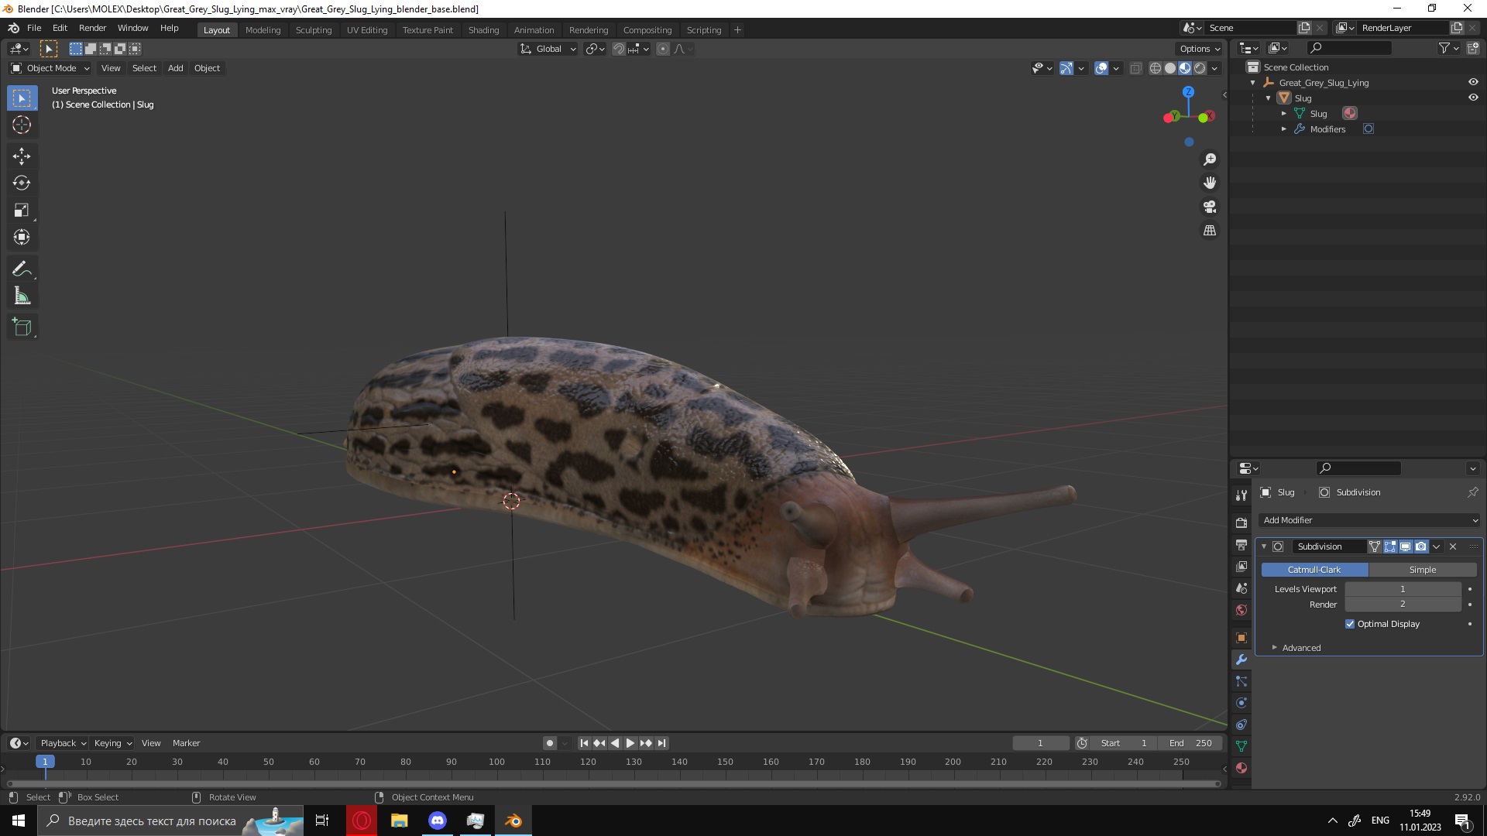Viewport: 1487px width, 836px height.
Task: Open the viewport Options dropdown
Action: (x=1200, y=49)
